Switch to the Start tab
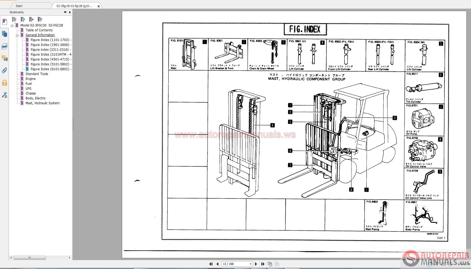This screenshot has height=269, width=471. 19,6
